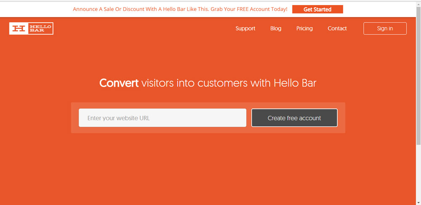Image resolution: width=421 pixels, height=205 pixels.
Task: Click the vertical scrollbar thumb
Action: coord(418,76)
